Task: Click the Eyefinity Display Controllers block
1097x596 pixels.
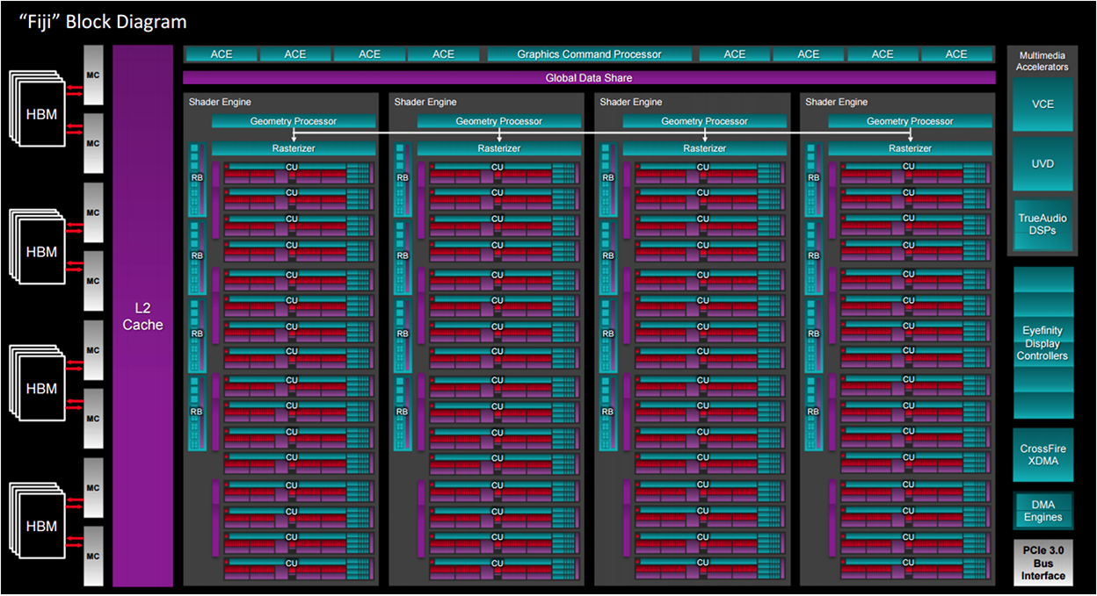Action: coord(1043,343)
